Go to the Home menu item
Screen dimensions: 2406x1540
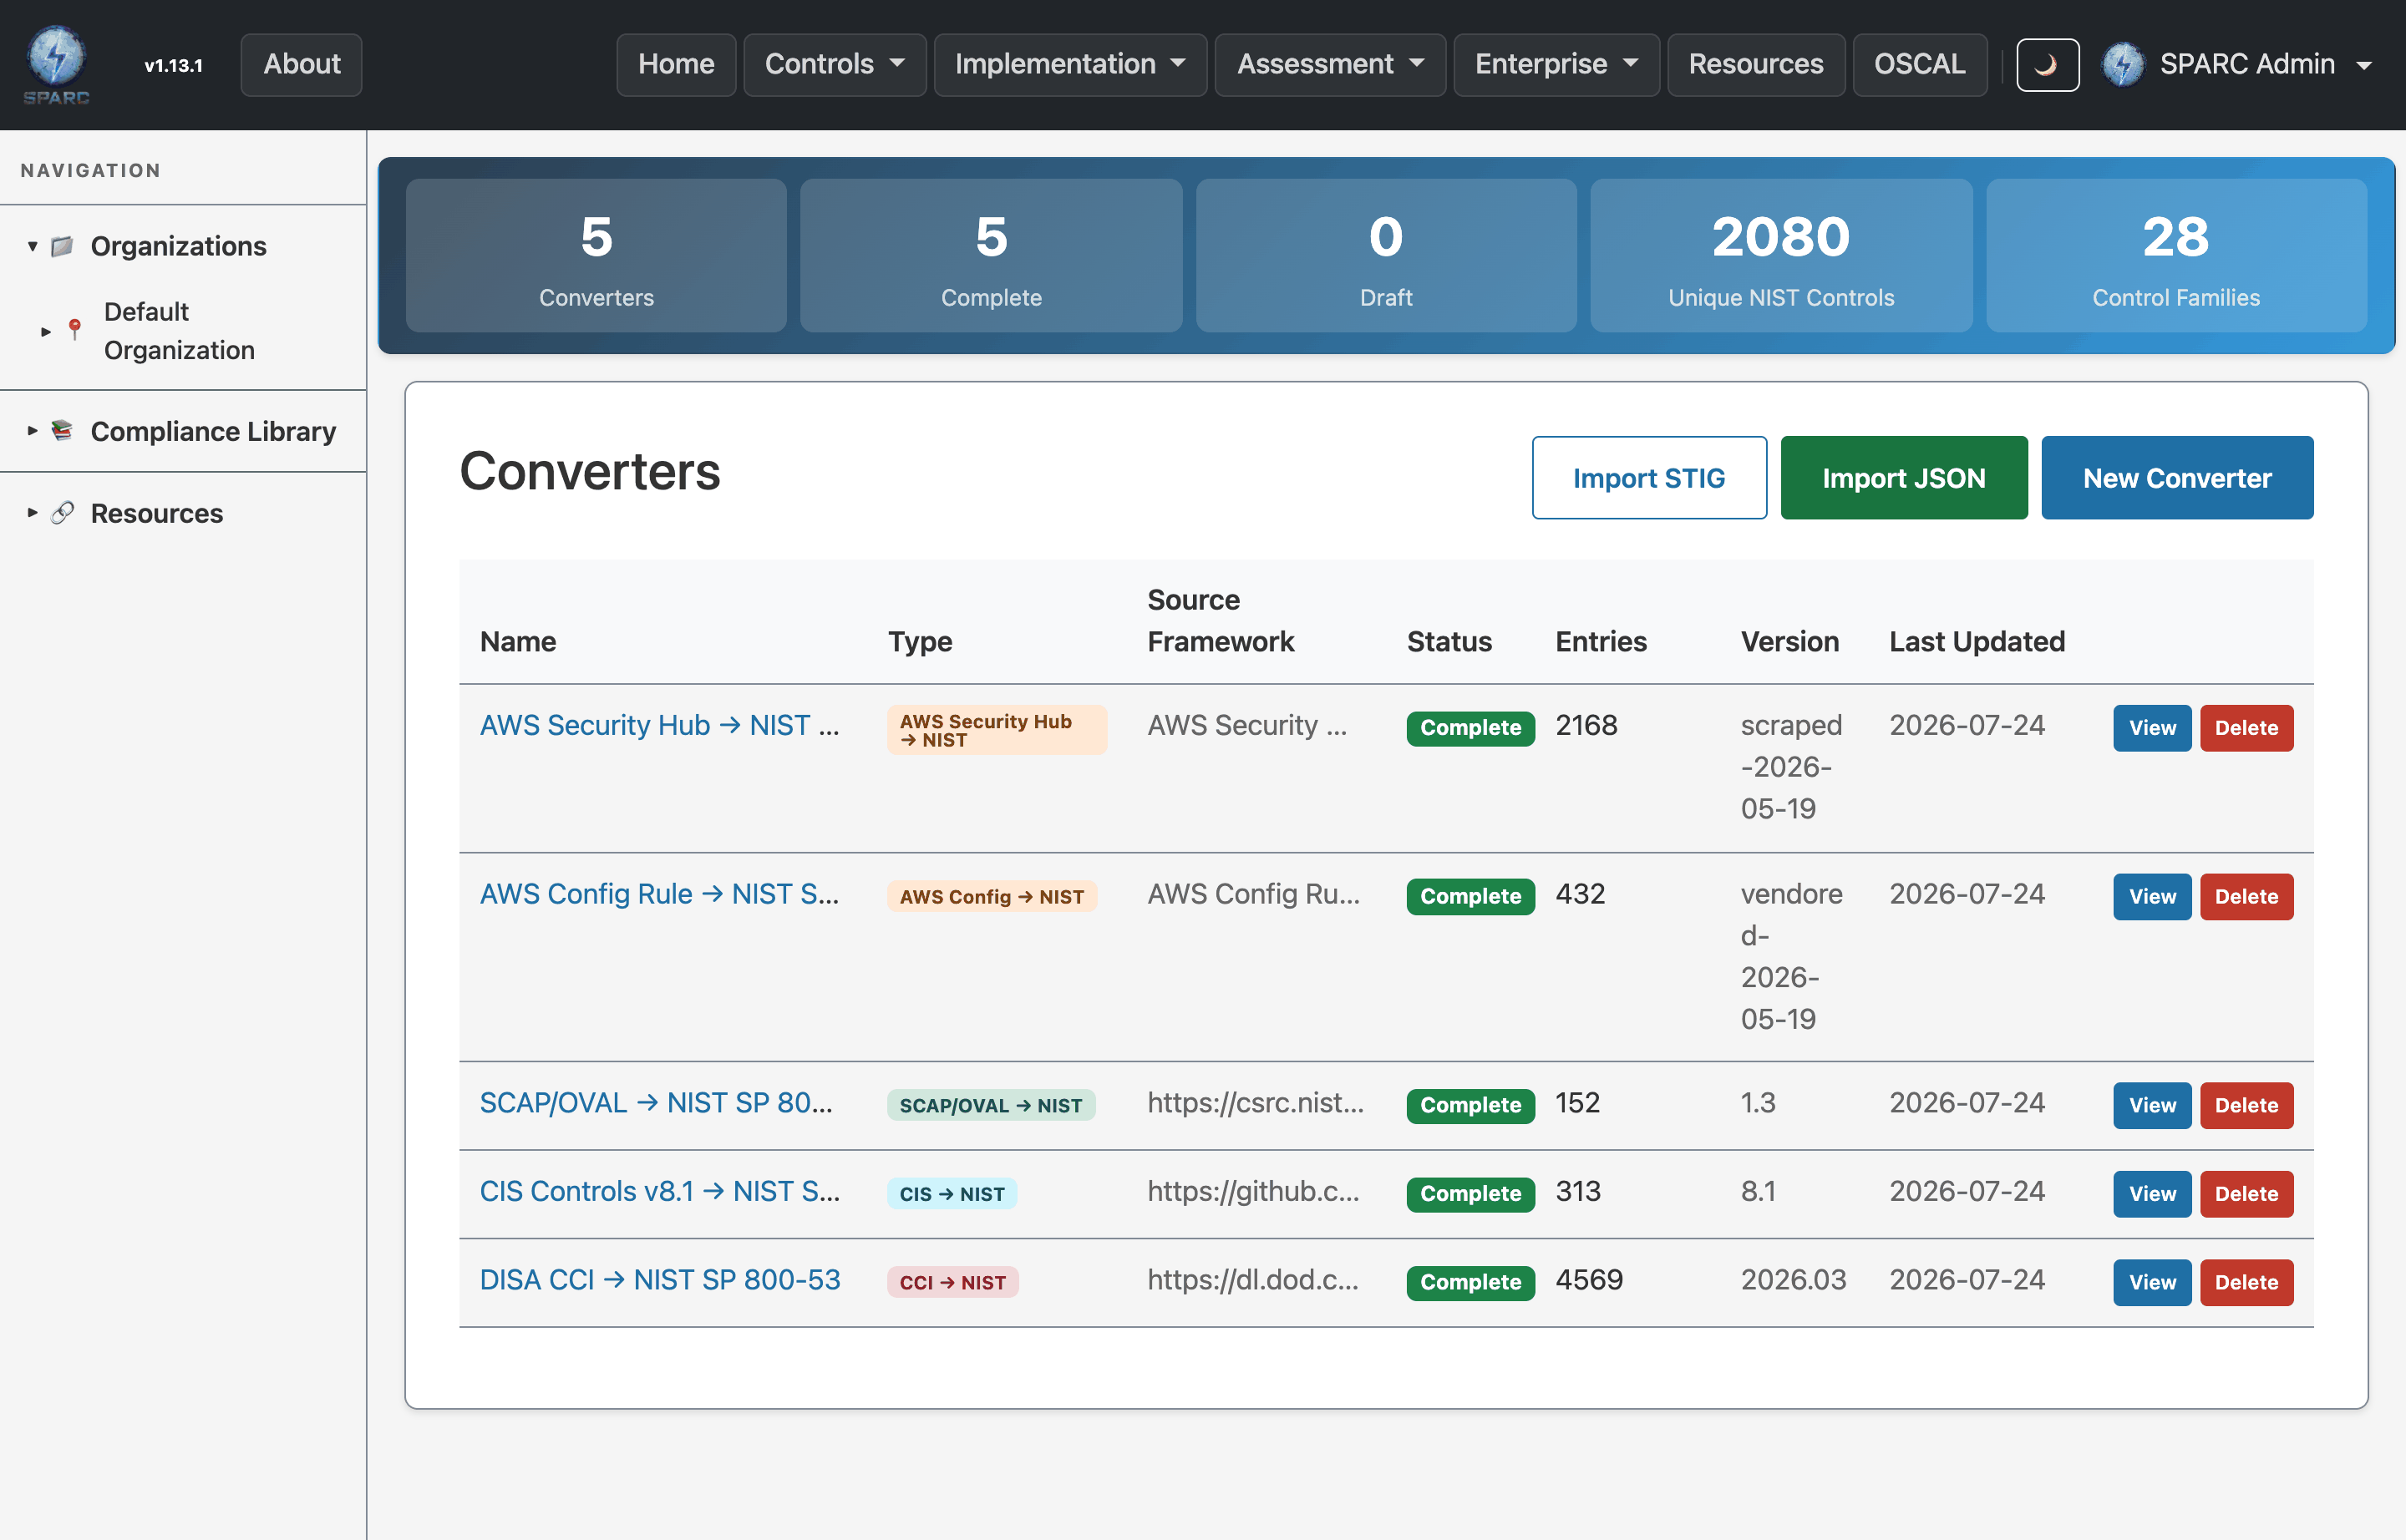click(677, 65)
